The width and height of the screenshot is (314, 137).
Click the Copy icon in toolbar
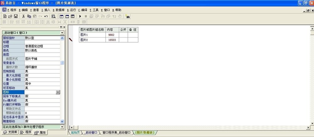[x=29, y=16]
